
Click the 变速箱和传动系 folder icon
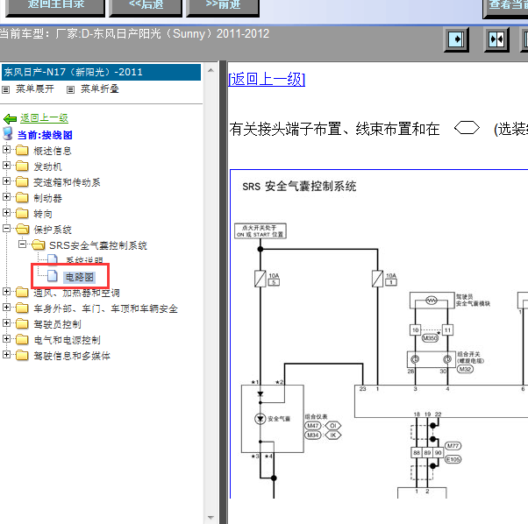(22, 181)
